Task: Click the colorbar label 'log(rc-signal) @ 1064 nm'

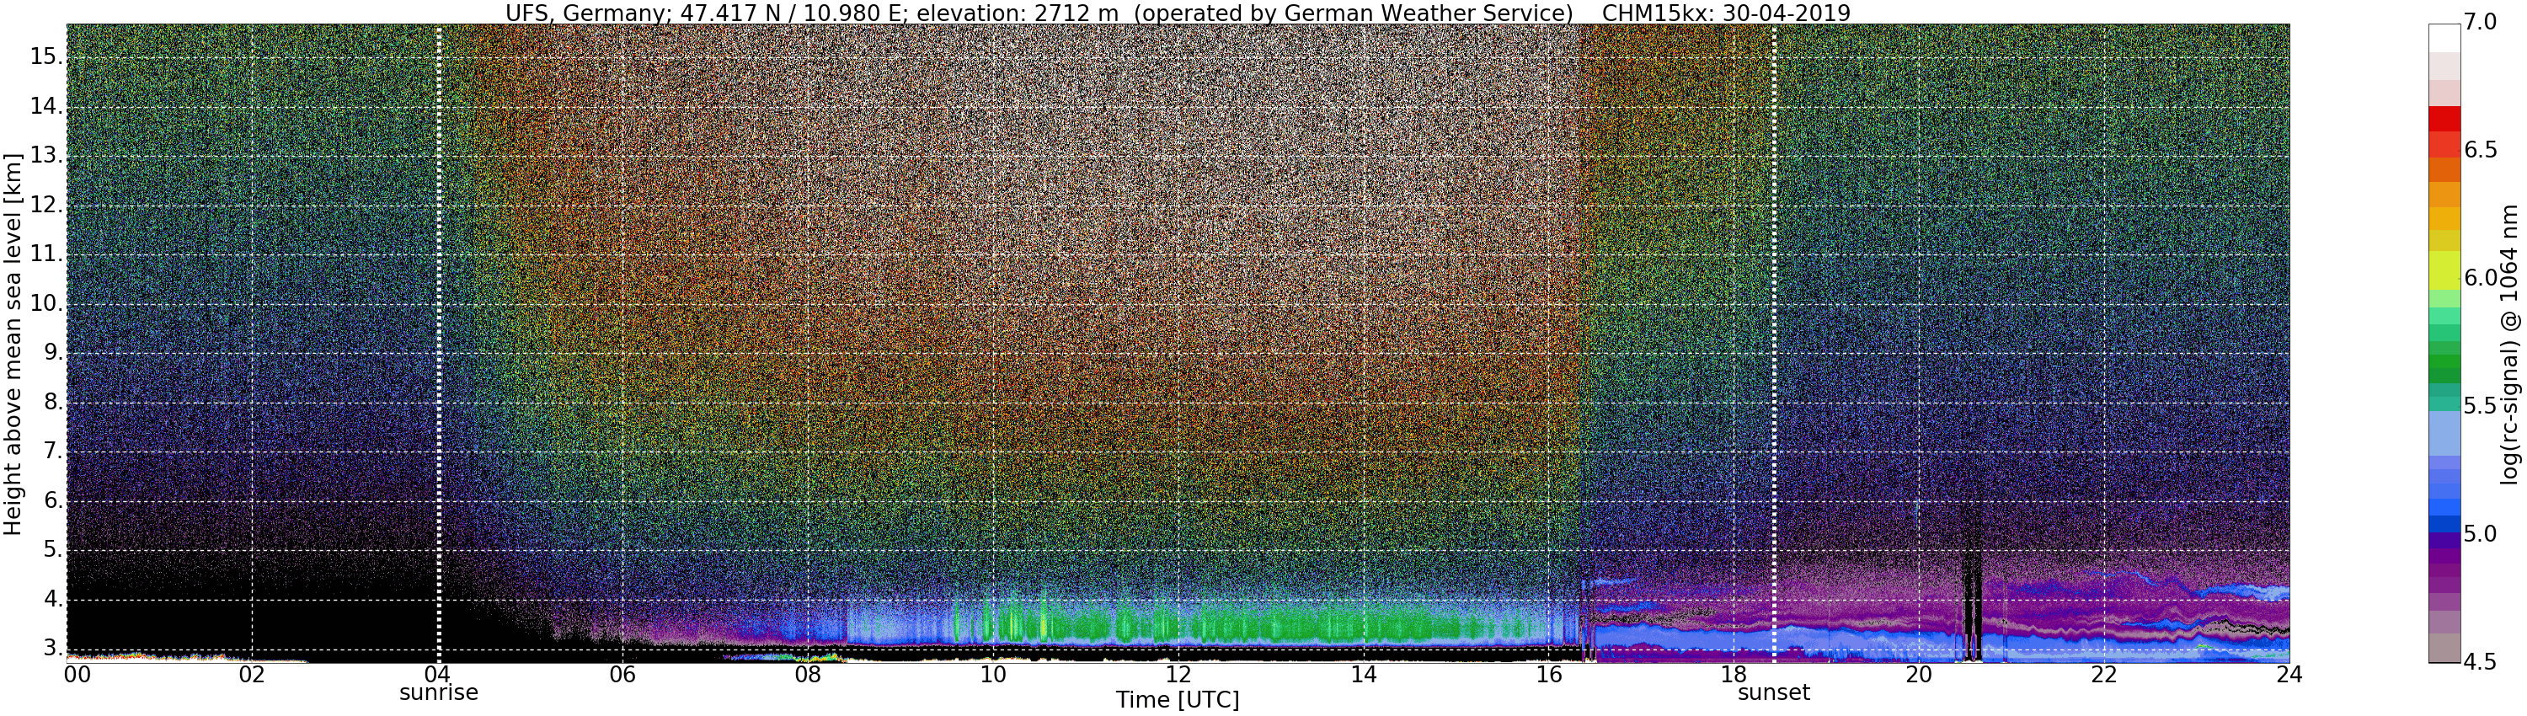Action: coord(2509,345)
